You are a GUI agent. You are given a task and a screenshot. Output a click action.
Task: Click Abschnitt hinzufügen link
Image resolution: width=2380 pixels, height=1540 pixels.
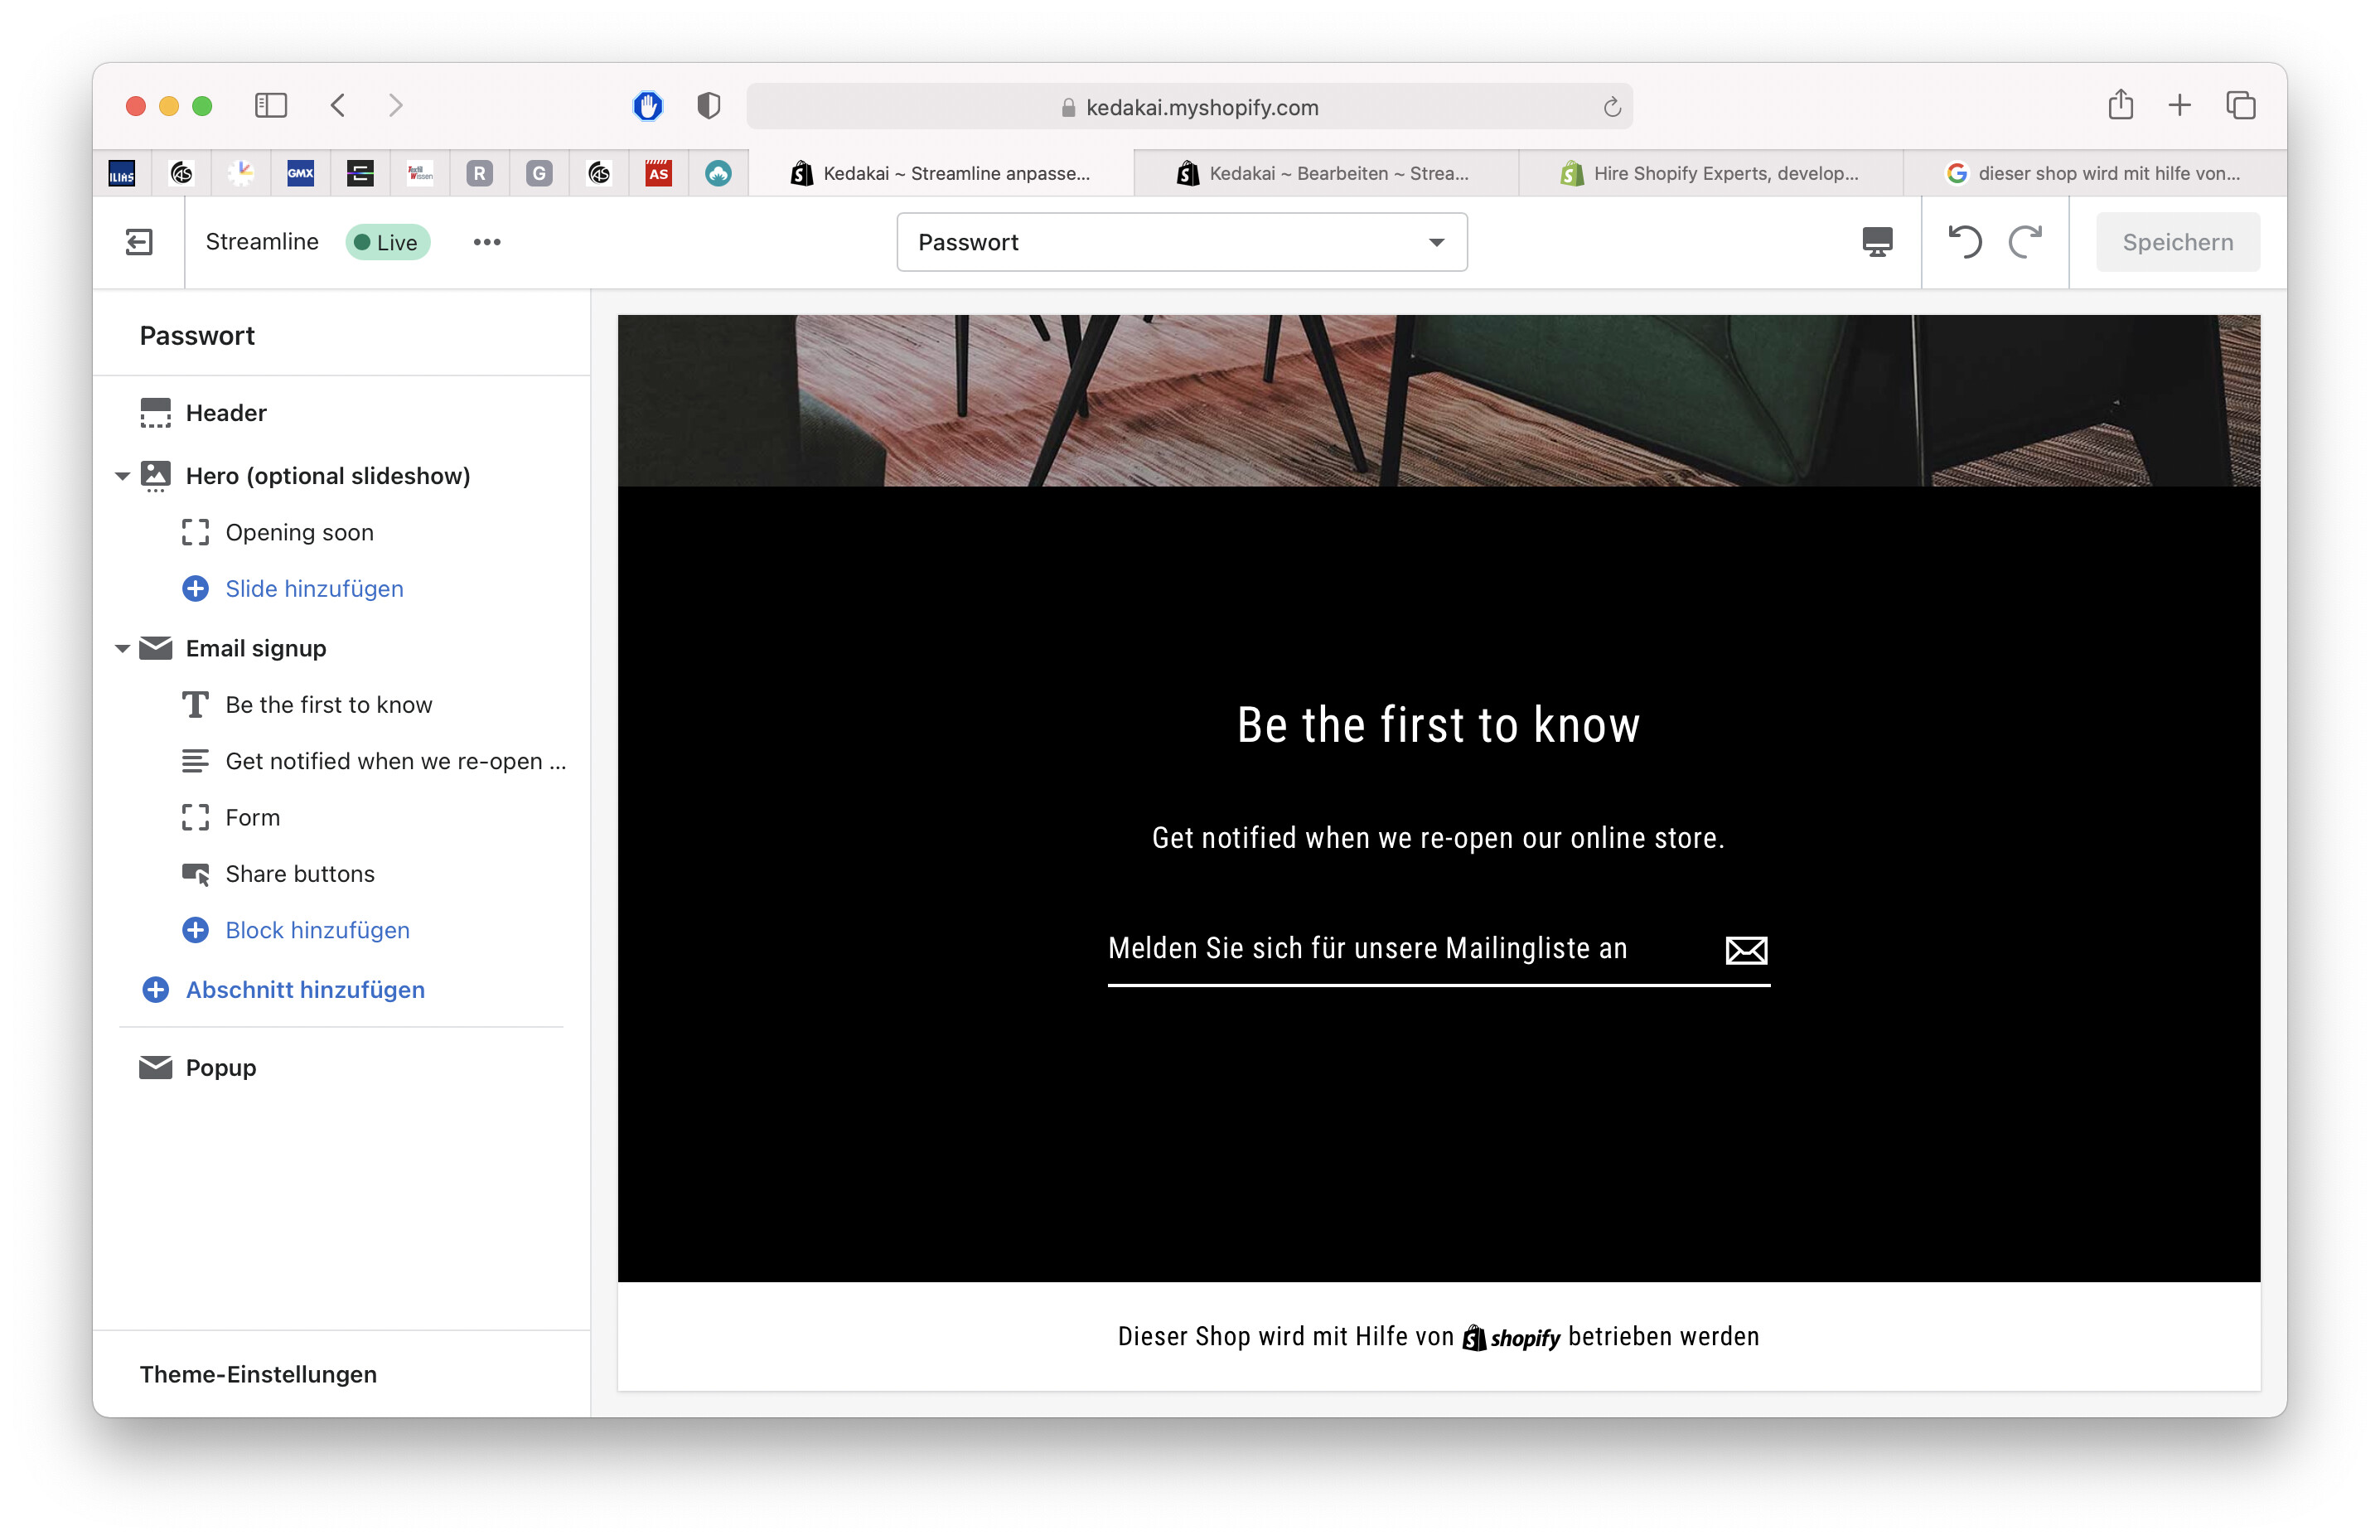(305, 990)
